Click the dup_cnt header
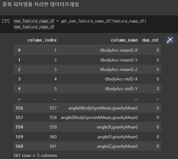The width and height of the screenshot is (178, 159). click(x=150, y=40)
